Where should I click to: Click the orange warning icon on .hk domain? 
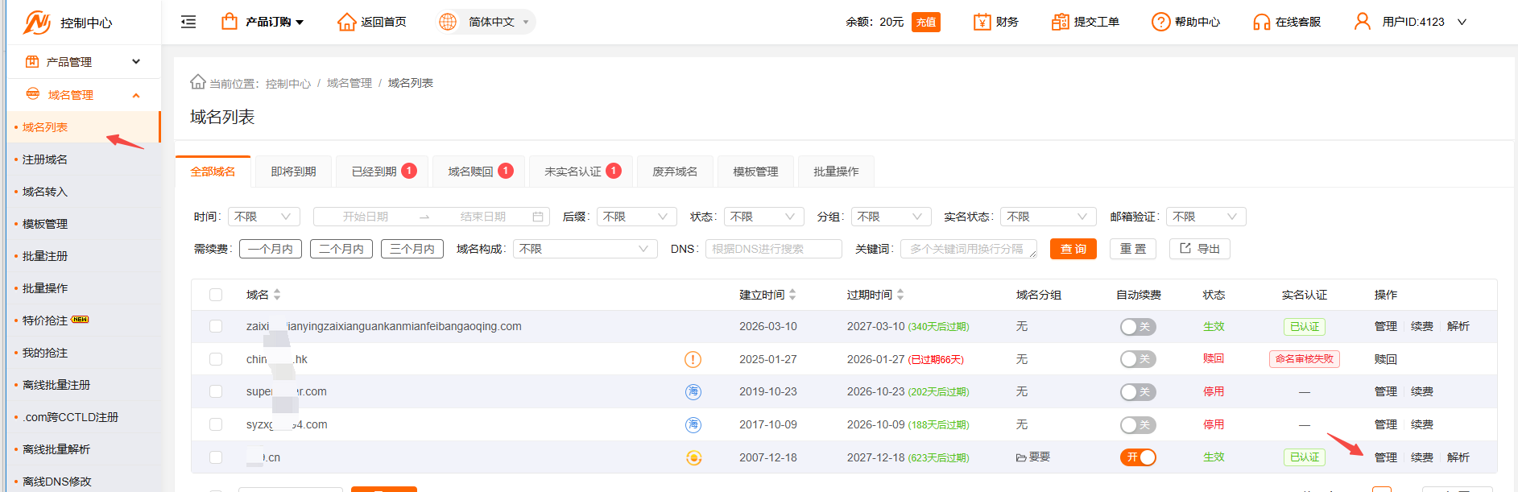693,359
